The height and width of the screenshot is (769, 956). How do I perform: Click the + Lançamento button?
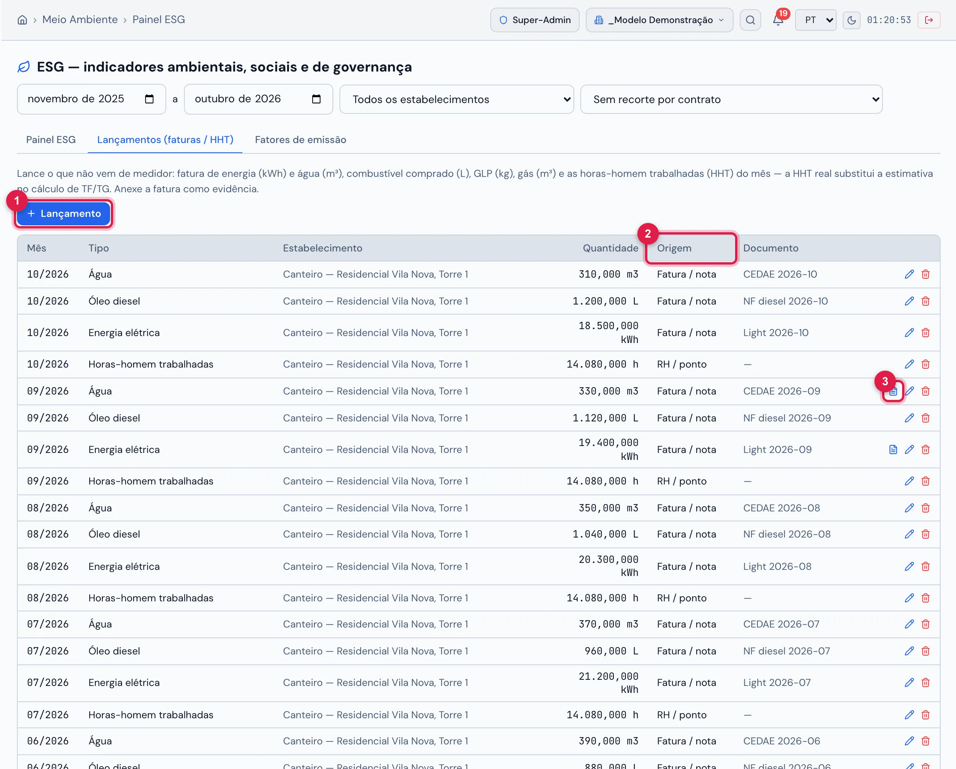64,213
